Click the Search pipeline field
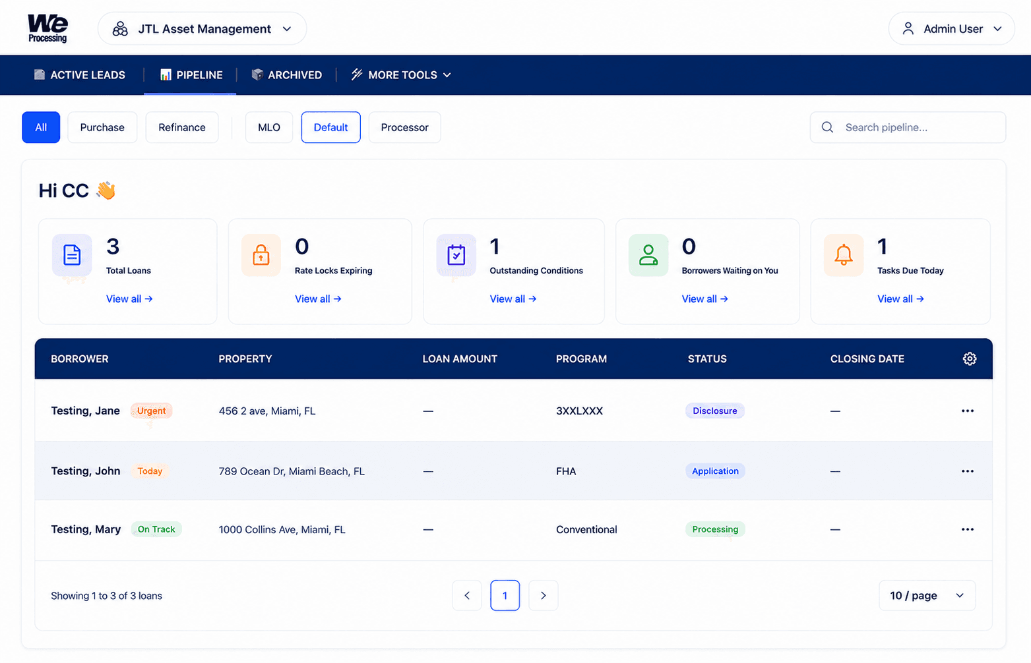The image size is (1031, 663). 908,127
